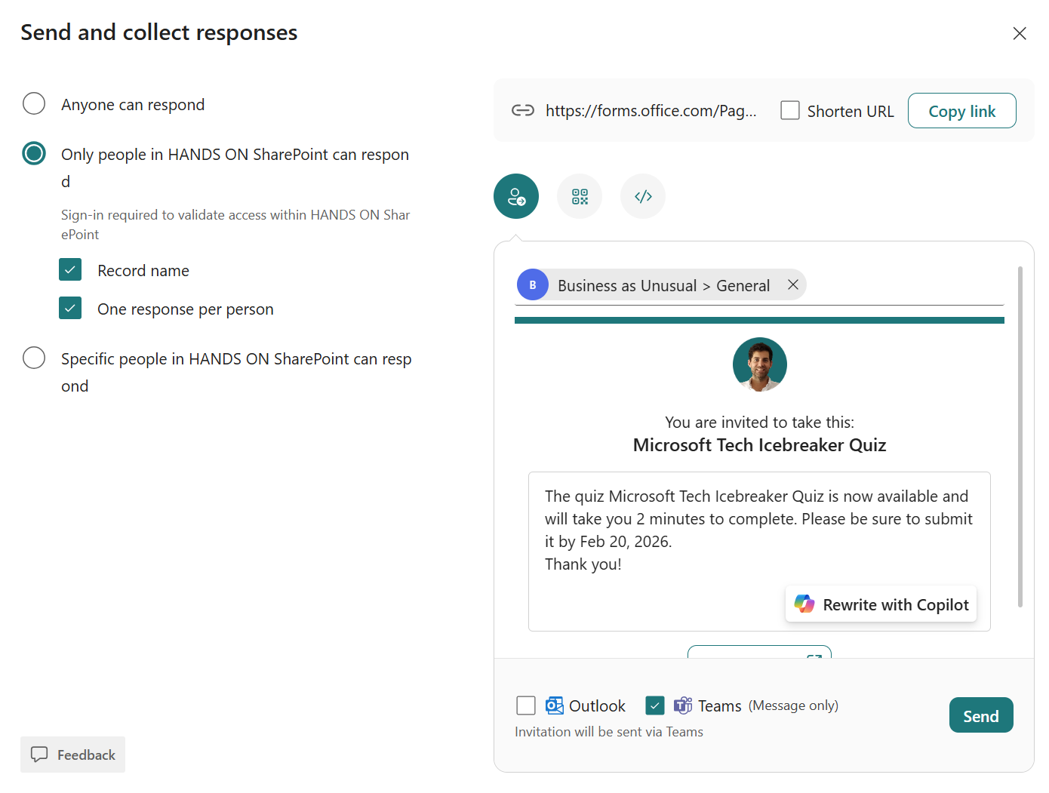Select the send-invitation-to-people sharing icon
The height and width of the screenshot is (793, 1049).
click(x=515, y=196)
